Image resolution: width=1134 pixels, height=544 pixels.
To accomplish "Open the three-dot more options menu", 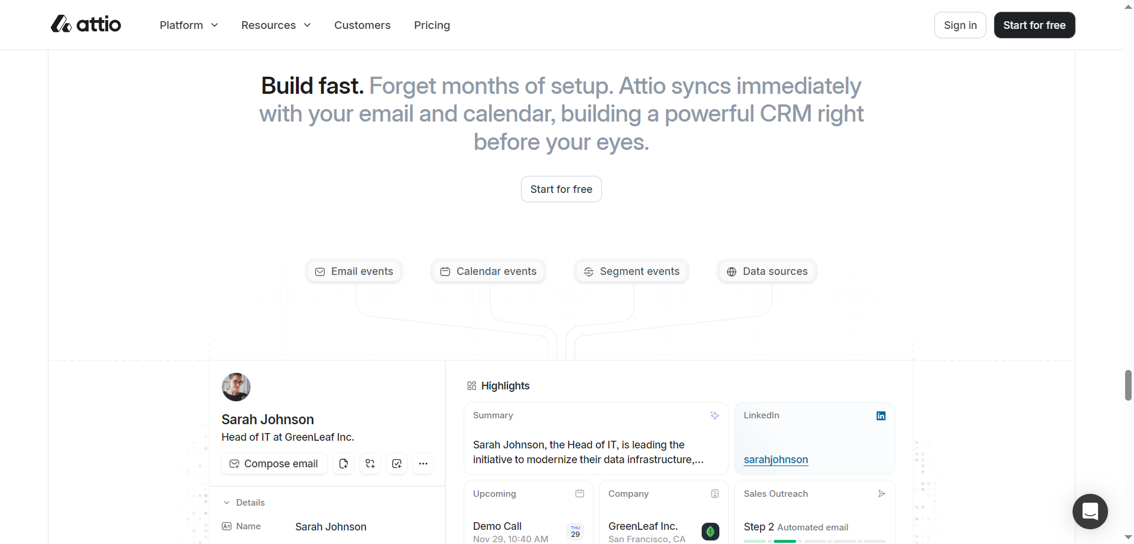I will [423, 464].
